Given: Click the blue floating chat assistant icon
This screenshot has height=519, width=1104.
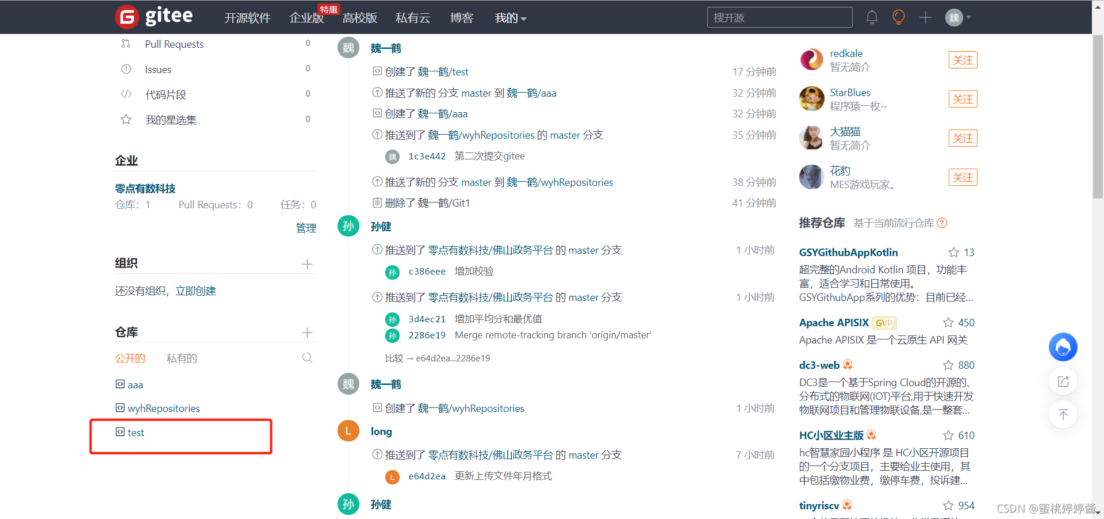Looking at the screenshot, I should [x=1063, y=347].
